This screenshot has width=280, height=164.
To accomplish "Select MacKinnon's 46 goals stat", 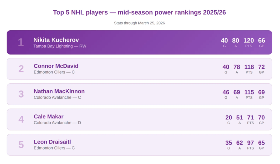I will click(226, 92).
